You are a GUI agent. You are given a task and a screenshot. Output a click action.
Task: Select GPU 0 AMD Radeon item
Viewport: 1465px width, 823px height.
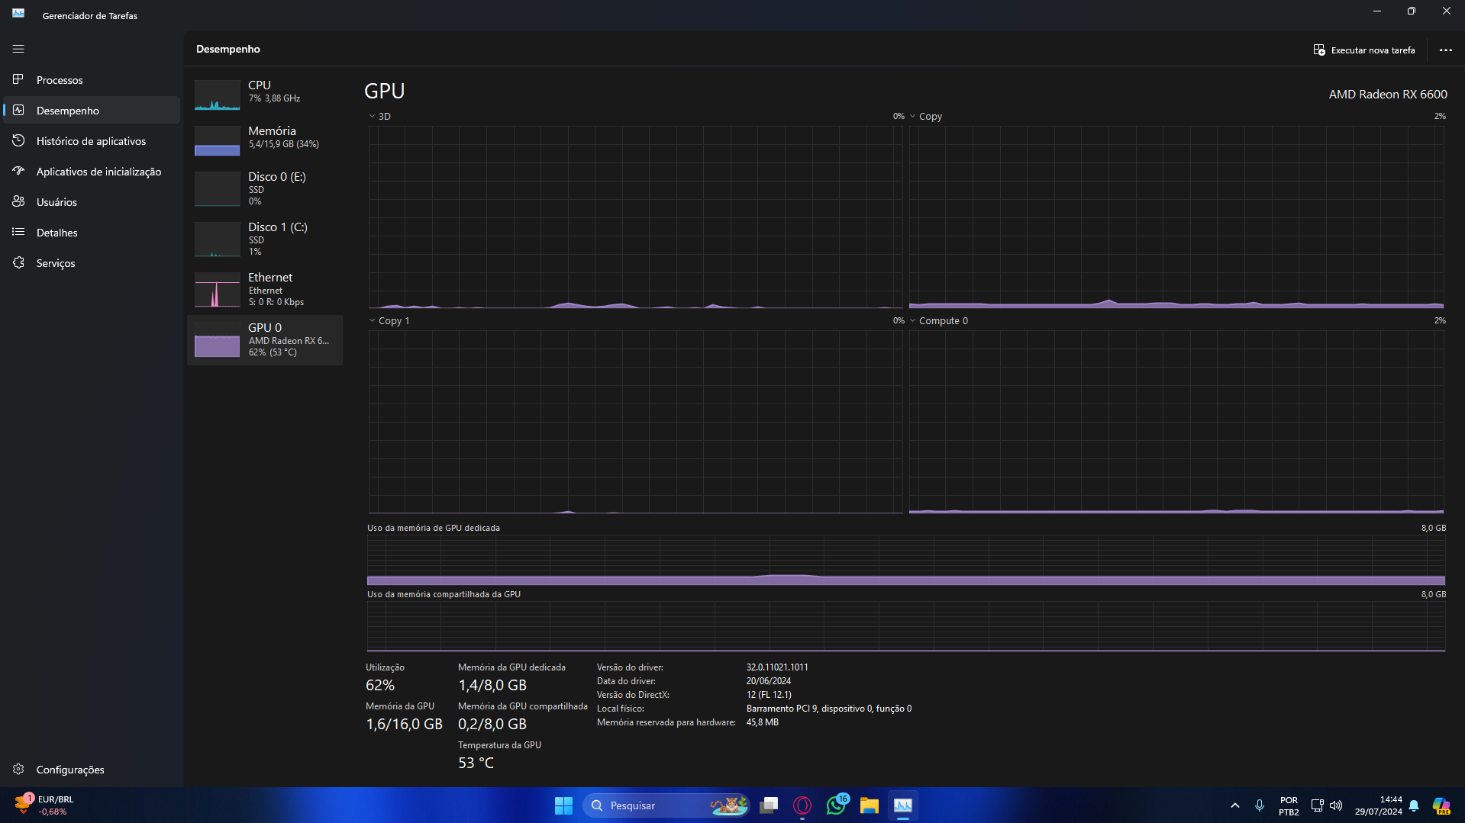point(265,339)
